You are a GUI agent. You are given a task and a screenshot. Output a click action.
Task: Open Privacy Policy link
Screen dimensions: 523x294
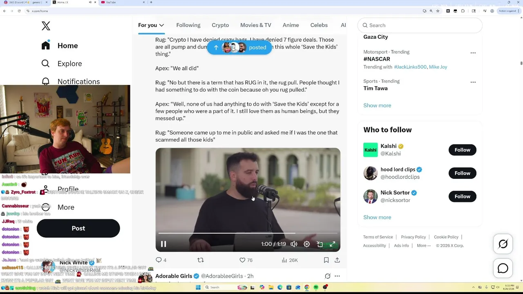413,237
